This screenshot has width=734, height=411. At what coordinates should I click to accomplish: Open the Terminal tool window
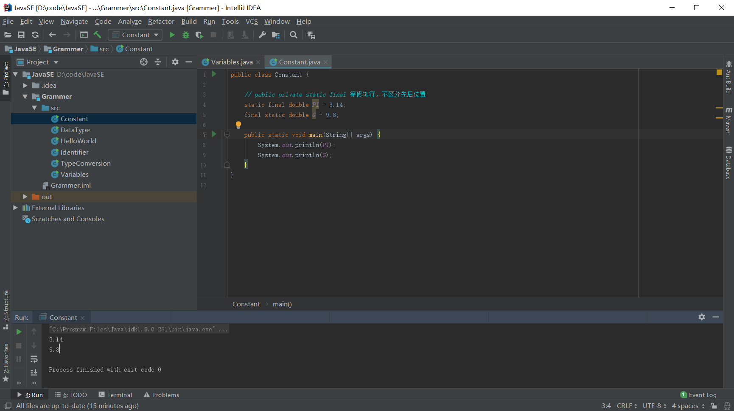click(115, 395)
